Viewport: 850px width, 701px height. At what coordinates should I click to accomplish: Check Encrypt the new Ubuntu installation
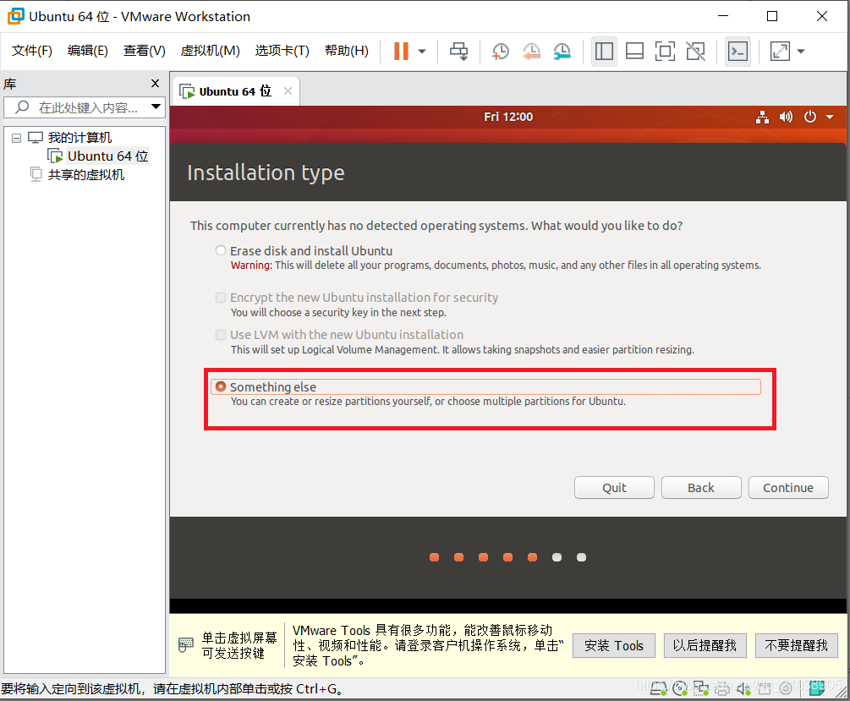point(221,297)
